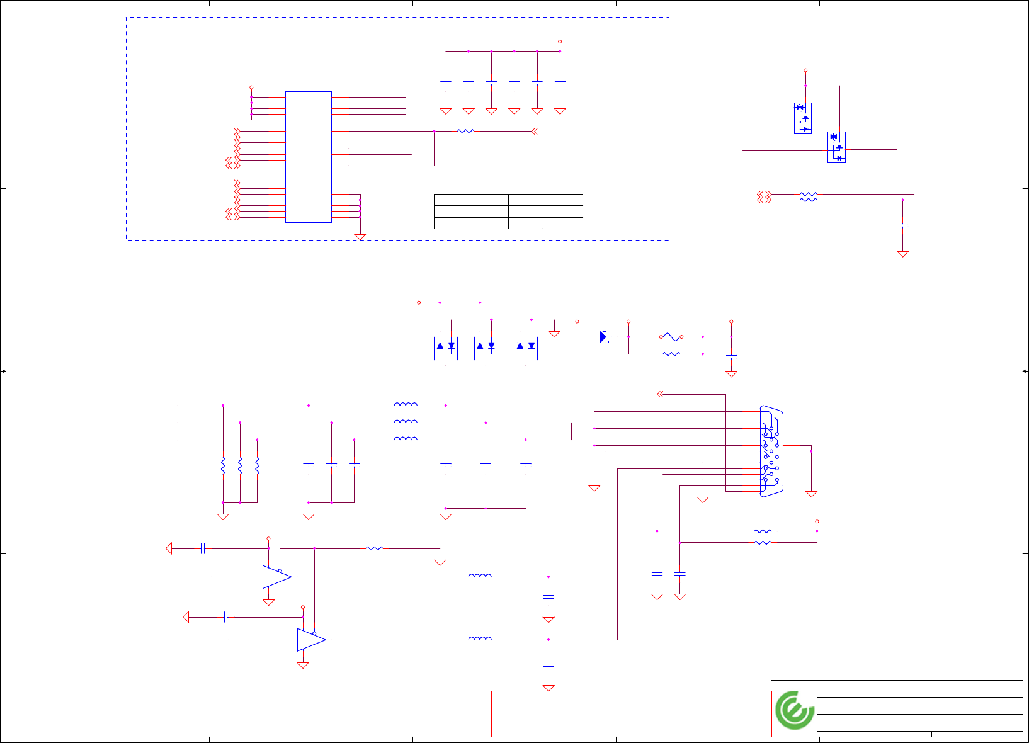Select the rightmost dual-diode package
The image size is (1029, 743).
pyautogui.click(x=526, y=348)
